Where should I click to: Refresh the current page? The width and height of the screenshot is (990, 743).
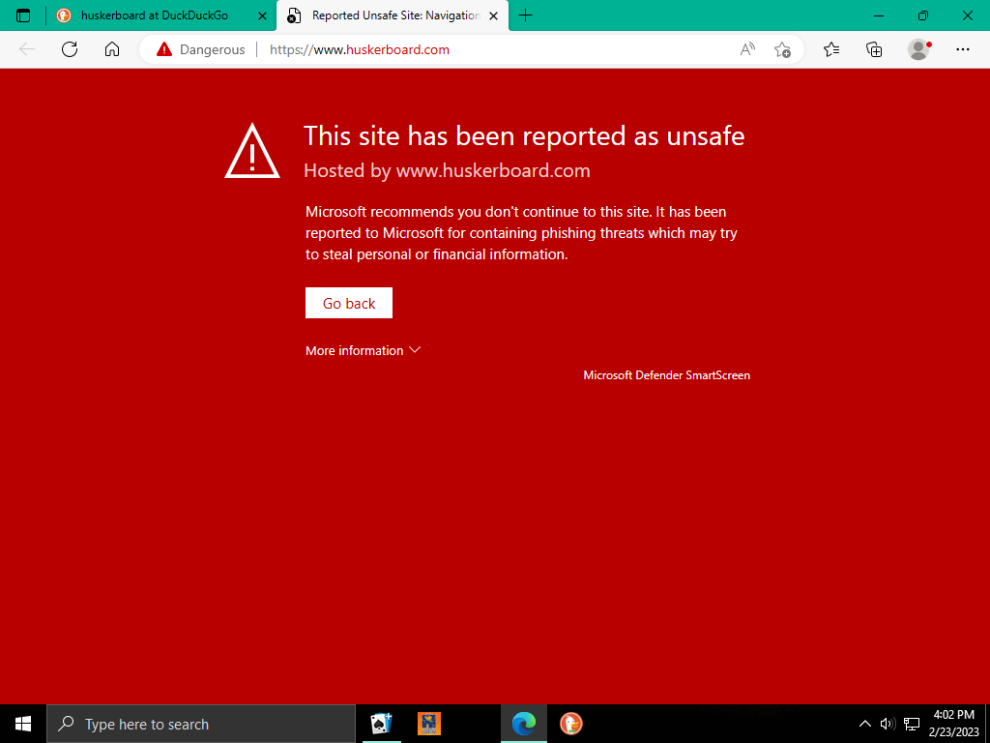point(70,49)
